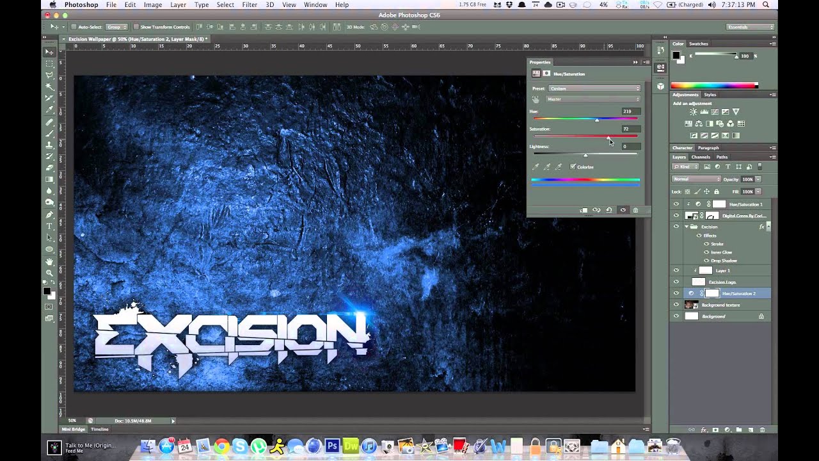The height and width of the screenshot is (461, 819).
Task: Select the Zoom tool
Action: click(x=49, y=273)
